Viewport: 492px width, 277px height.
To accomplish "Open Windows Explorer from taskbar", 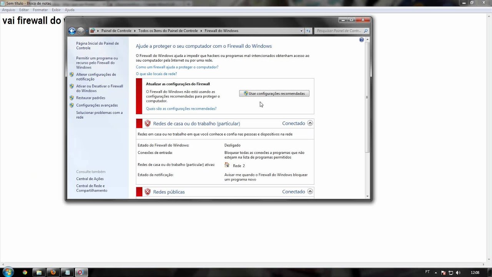I will point(39,272).
